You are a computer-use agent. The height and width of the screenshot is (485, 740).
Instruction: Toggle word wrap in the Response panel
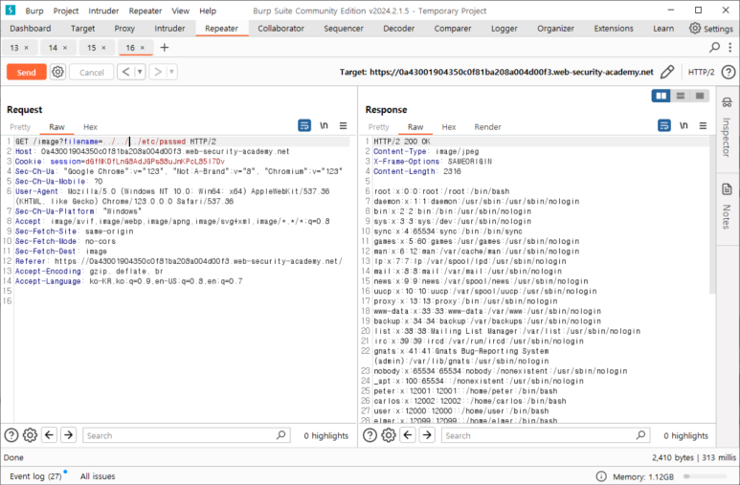(x=664, y=125)
